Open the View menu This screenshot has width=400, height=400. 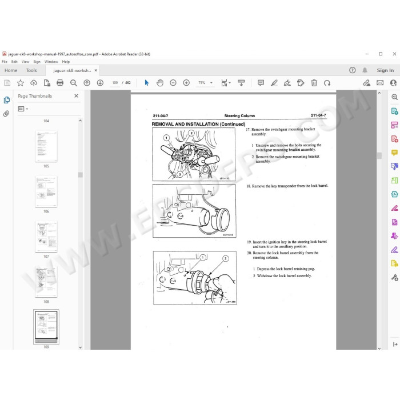25,62
